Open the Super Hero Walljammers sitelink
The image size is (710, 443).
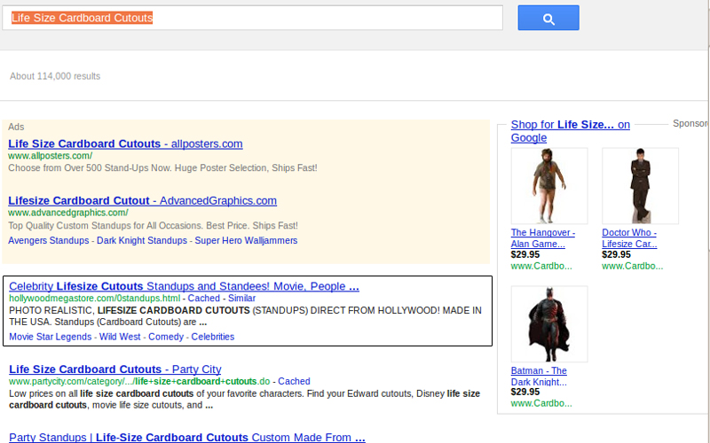246,240
